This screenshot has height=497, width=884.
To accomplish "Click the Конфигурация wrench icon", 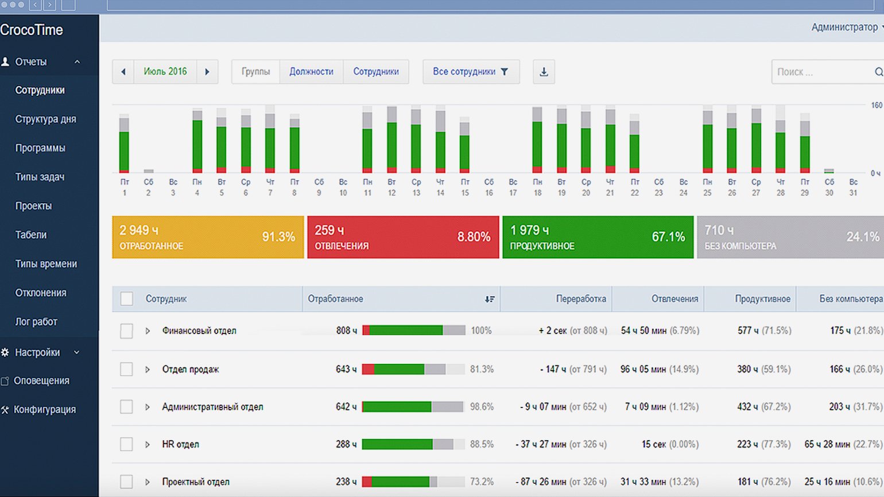I will point(5,410).
